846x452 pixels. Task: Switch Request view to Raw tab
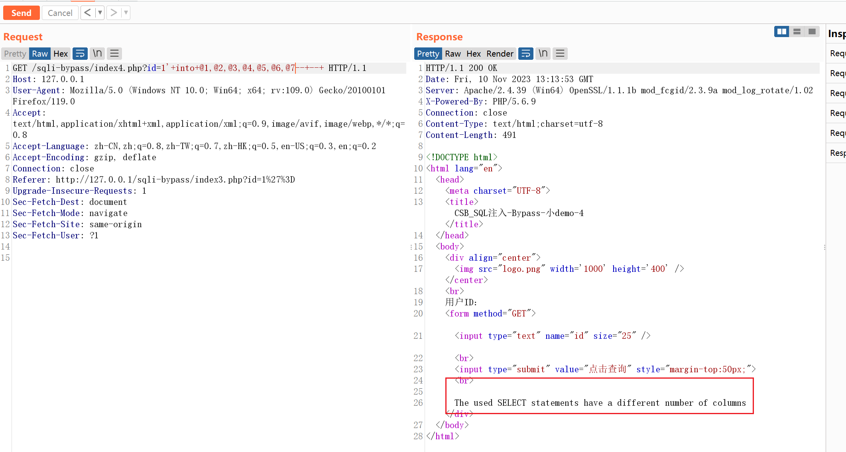pyautogui.click(x=40, y=53)
